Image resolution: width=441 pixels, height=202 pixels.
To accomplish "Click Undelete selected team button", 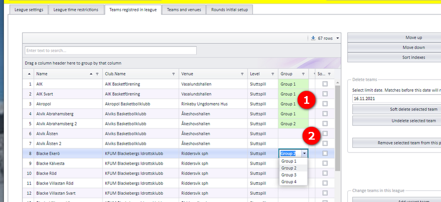I will [x=396, y=120].
